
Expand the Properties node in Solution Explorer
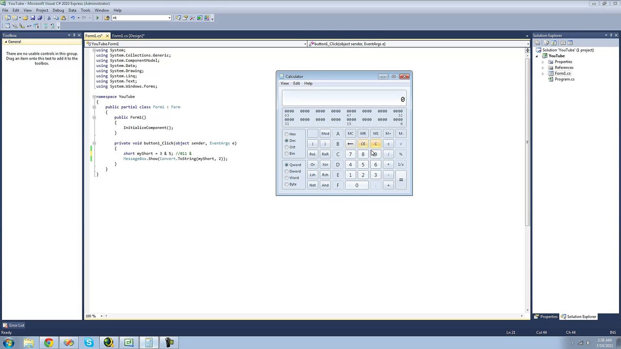(543, 62)
